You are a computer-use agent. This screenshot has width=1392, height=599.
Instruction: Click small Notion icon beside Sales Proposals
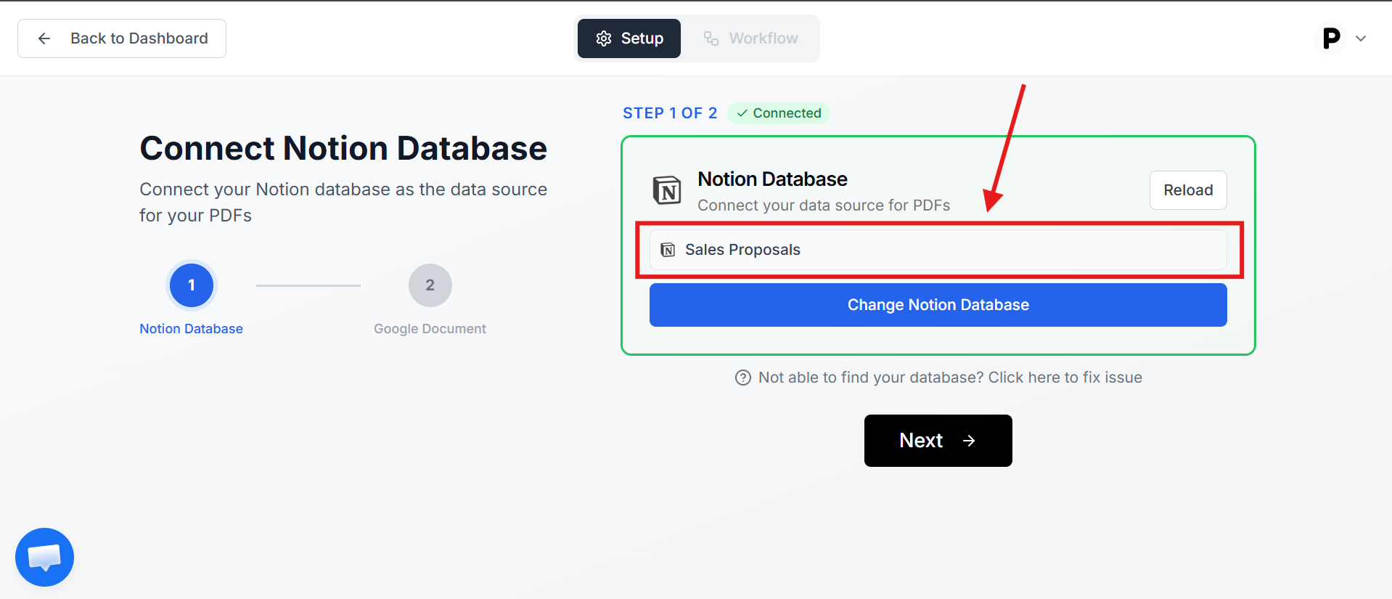668,250
